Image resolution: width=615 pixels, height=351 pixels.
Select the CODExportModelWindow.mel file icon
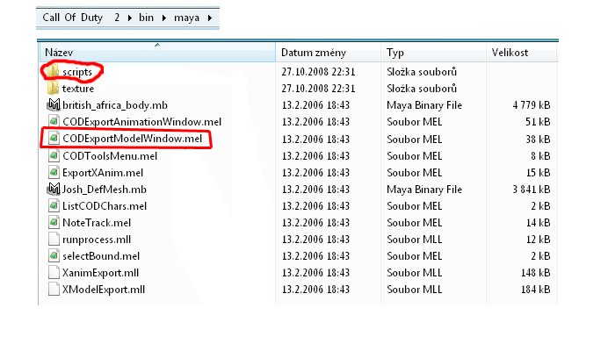[x=54, y=139]
